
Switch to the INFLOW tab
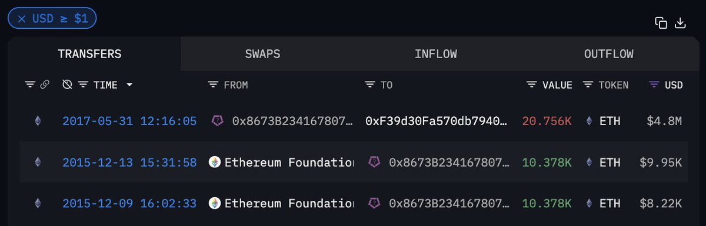[x=436, y=54]
